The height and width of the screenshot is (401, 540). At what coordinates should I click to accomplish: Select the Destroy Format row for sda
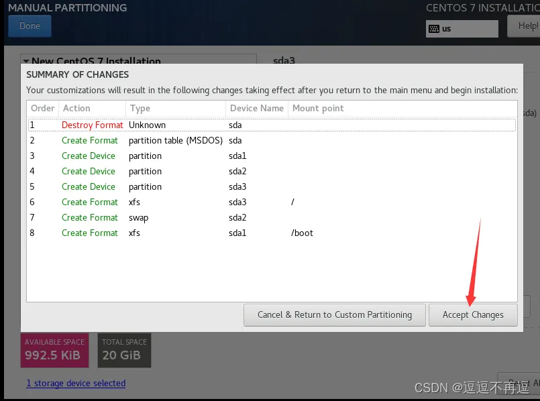pyautogui.click(x=272, y=125)
